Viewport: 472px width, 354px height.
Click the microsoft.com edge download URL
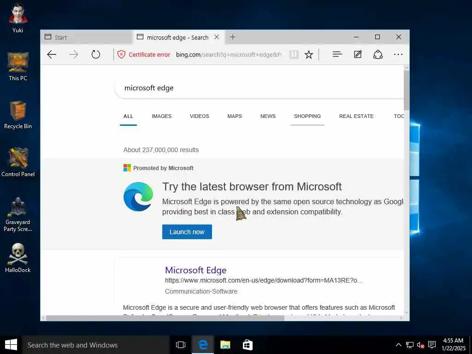tap(264, 280)
